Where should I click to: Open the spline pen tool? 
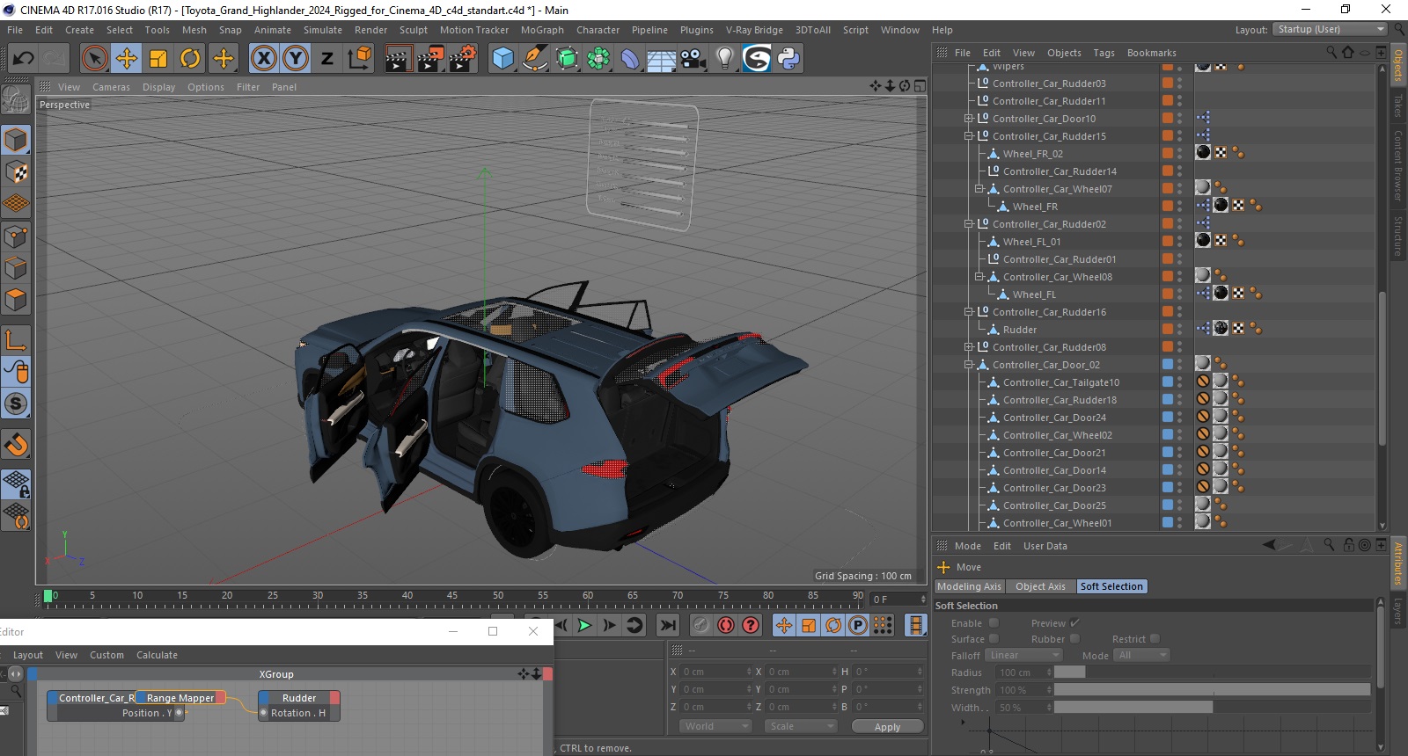[535, 59]
